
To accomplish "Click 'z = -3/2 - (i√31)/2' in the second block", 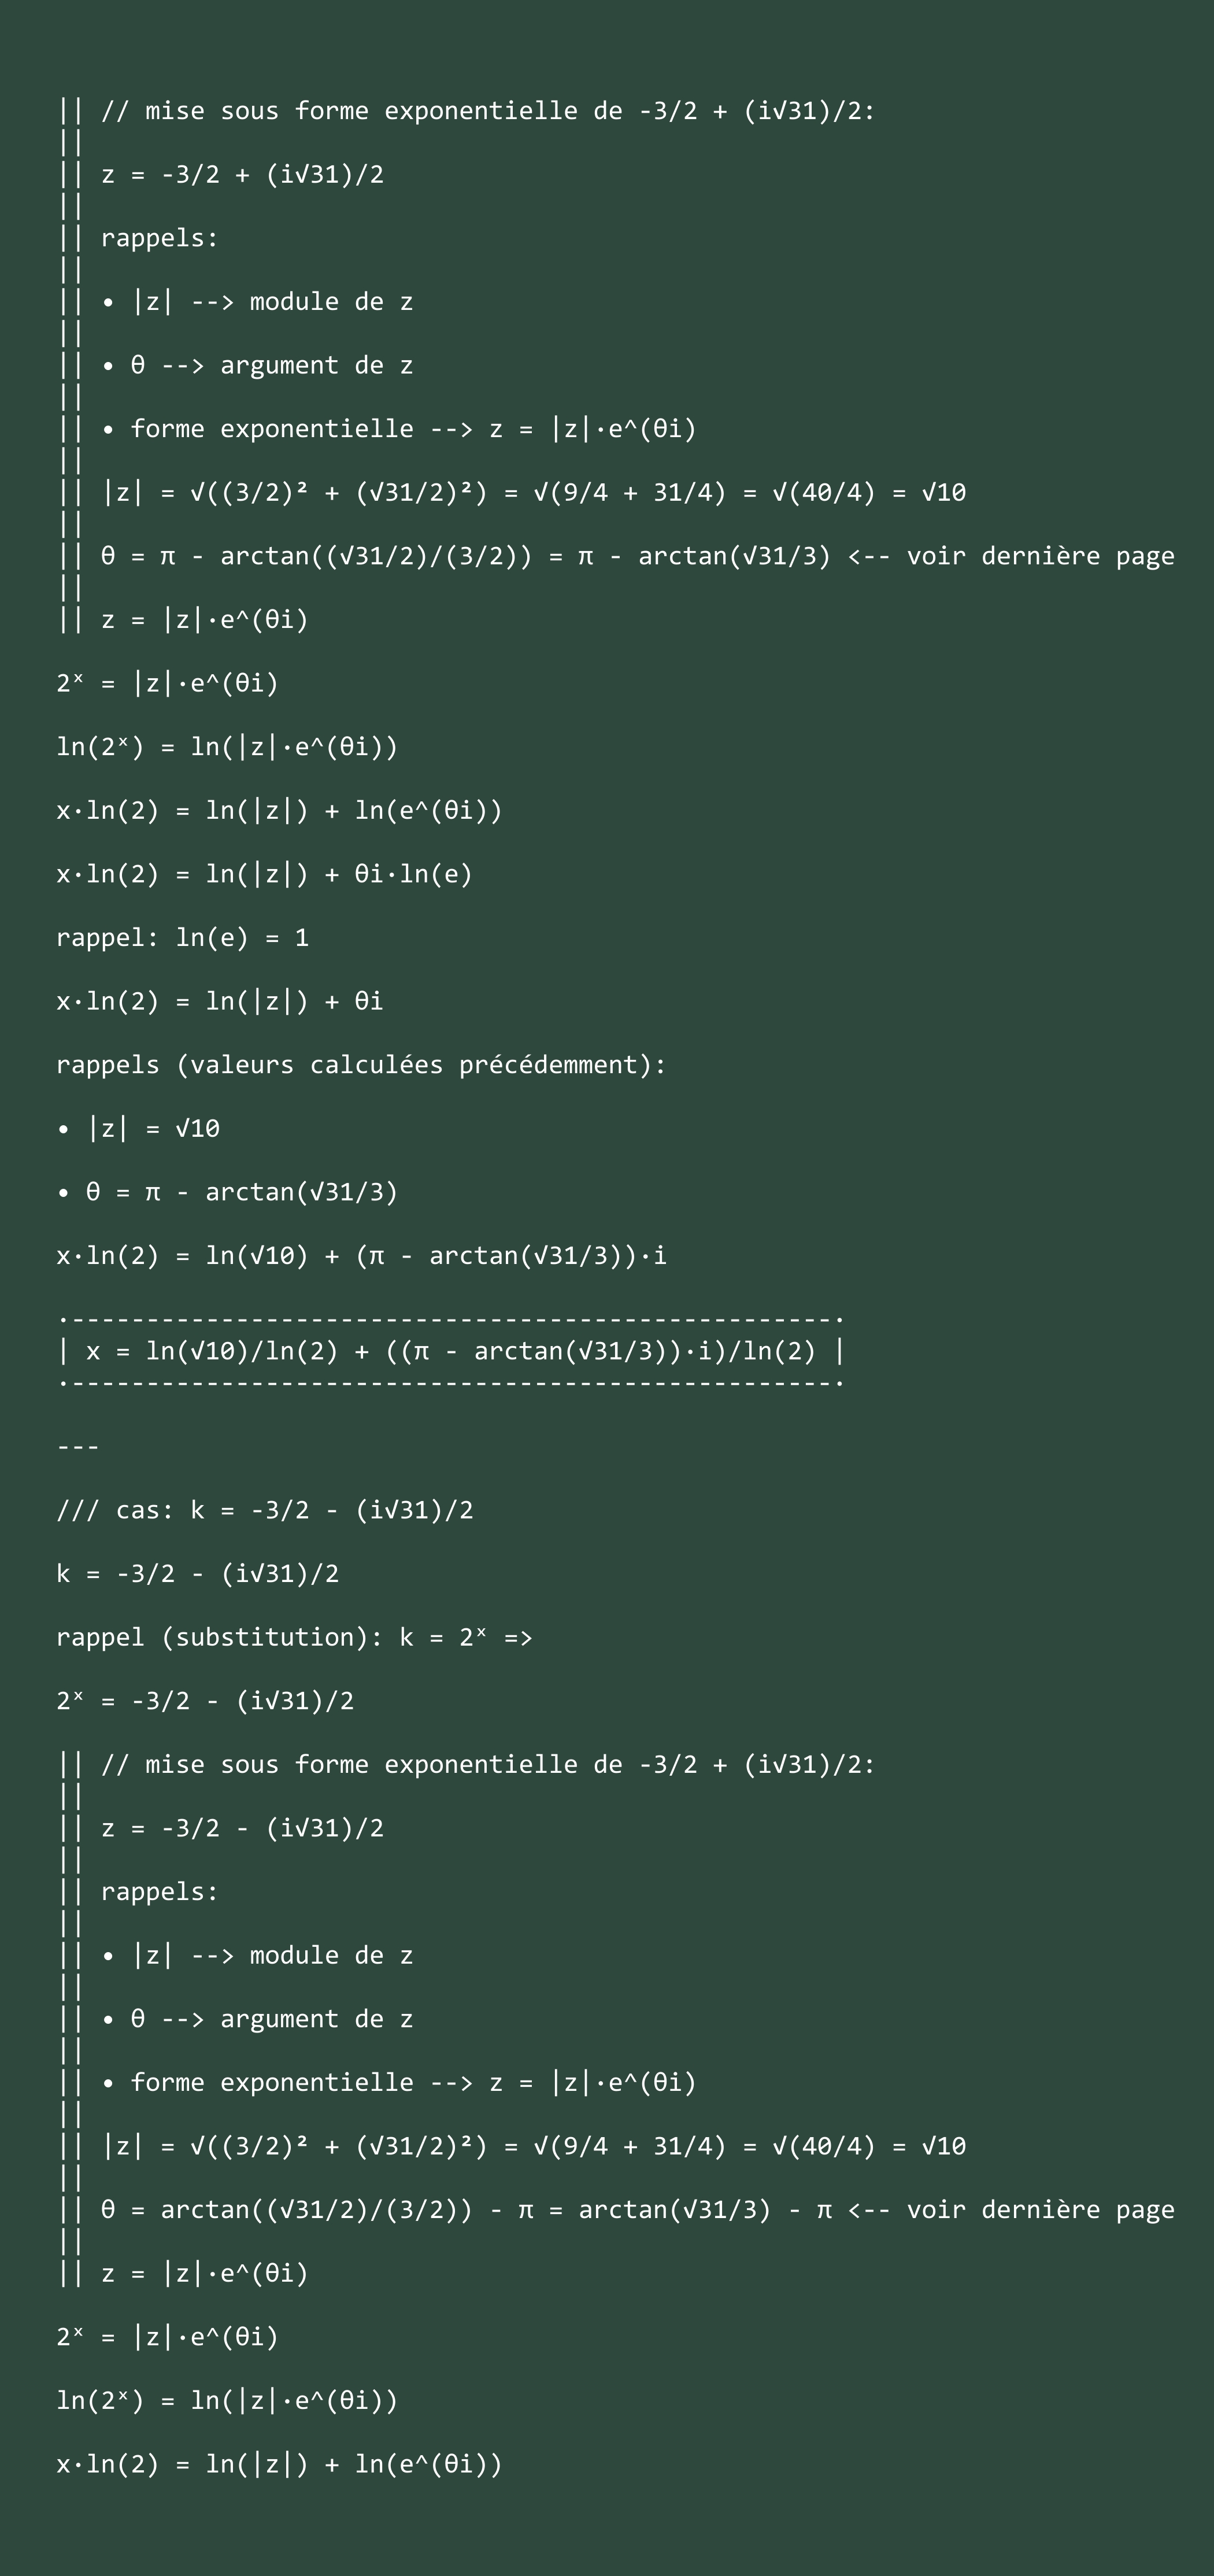I will [242, 1828].
